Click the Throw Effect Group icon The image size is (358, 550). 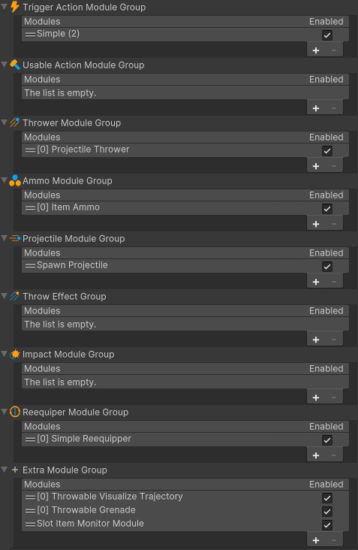pyautogui.click(x=15, y=296)
